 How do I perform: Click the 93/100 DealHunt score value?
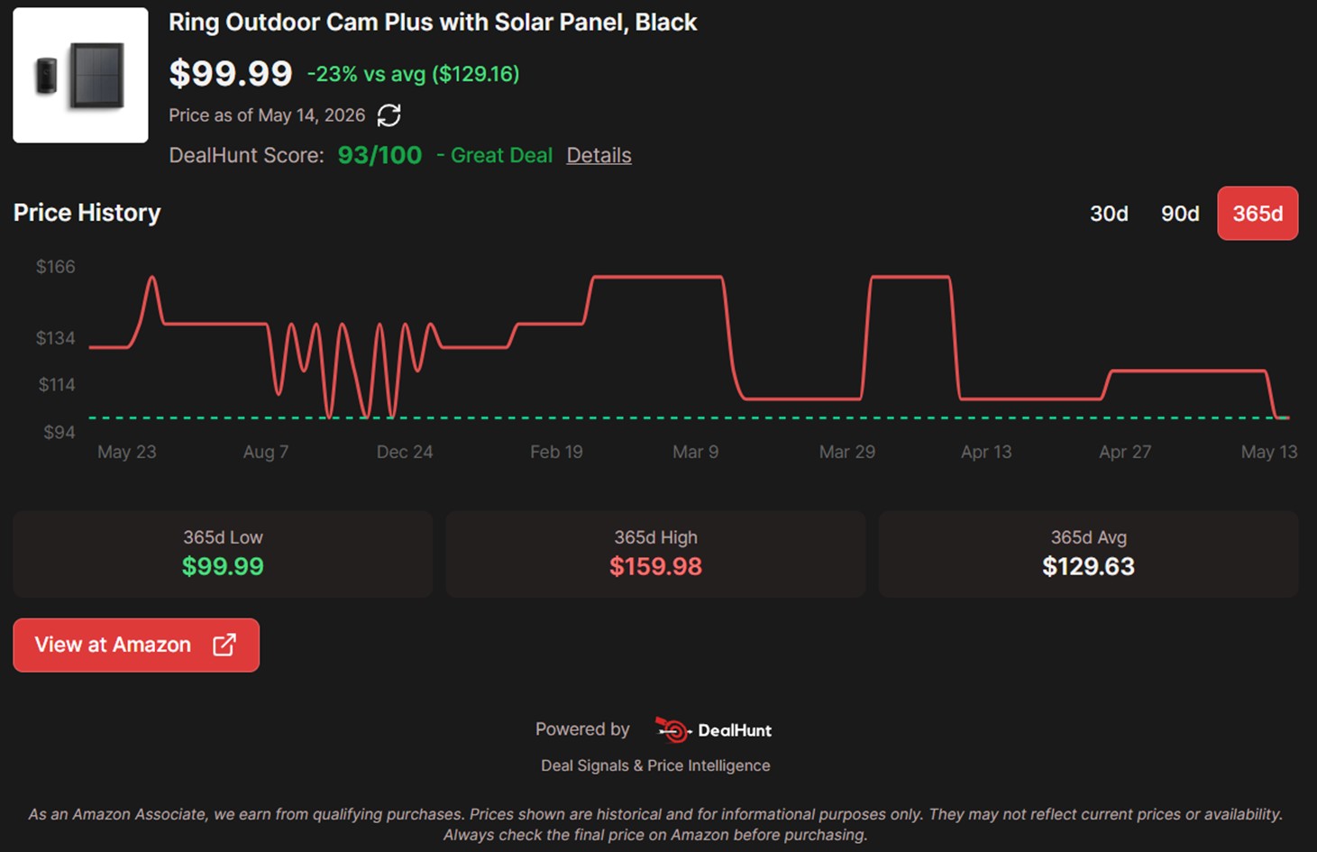pos(380,155)
